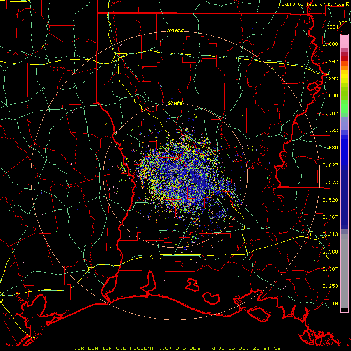Image resolution: width=351 pixels, height=351 pixels.
Task: Pick the bright green band of color scale
Action: click(x=344, y=106)
